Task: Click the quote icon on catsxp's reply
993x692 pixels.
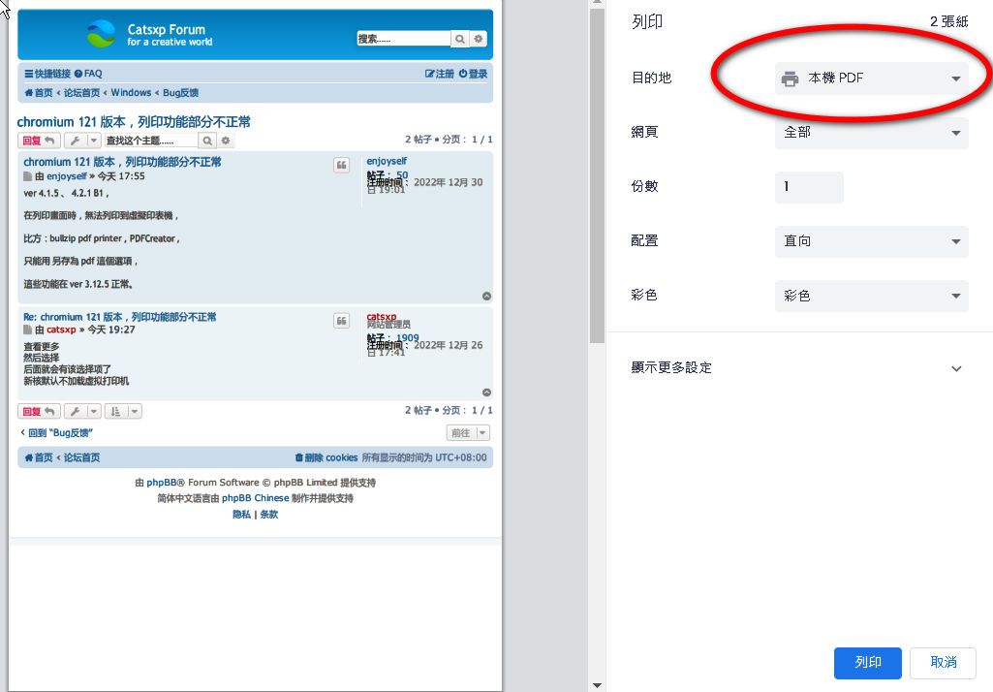Action: (x=341, y=321)
